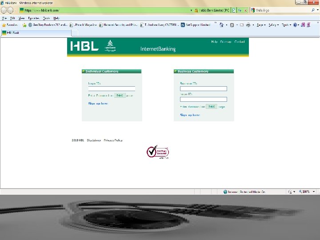The image size is (320, 240).
Task: Click the compatibility view icon
Action: point(234,10)
